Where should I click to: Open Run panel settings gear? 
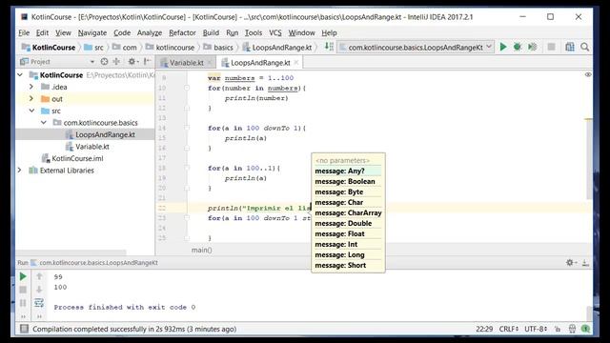570,263
